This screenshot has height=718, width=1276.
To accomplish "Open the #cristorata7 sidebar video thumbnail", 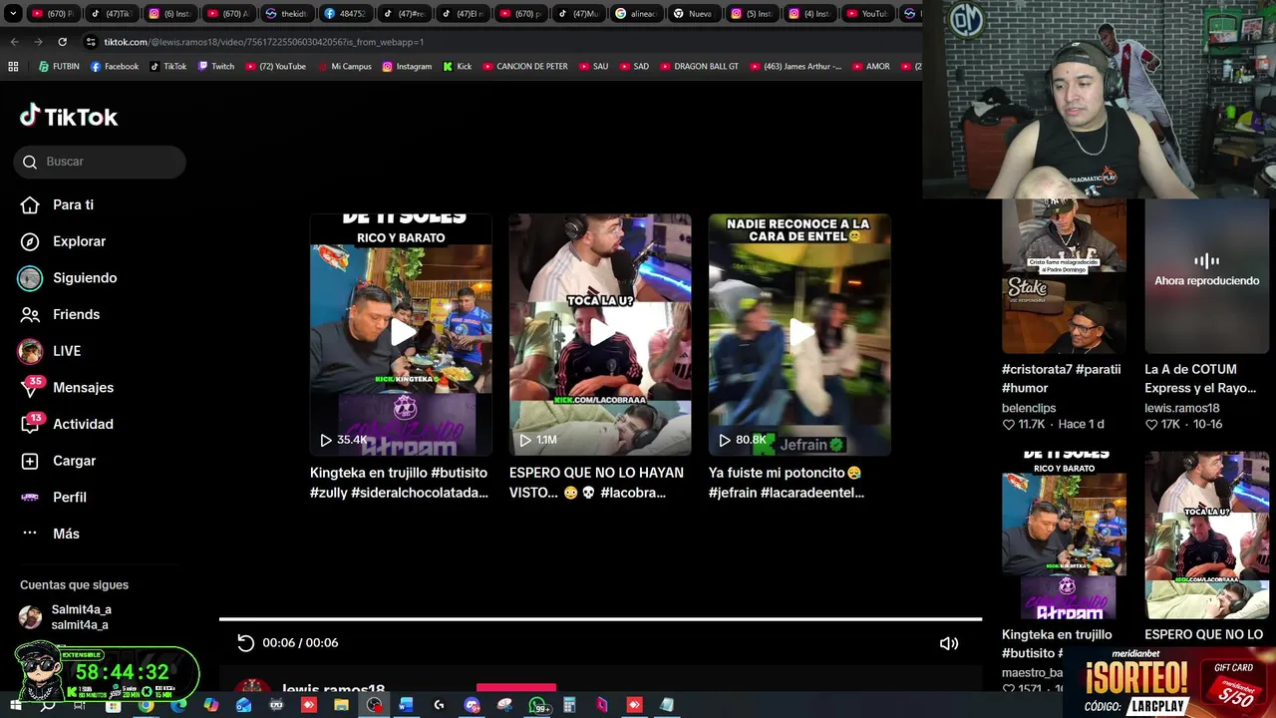I will point(1064,277).
